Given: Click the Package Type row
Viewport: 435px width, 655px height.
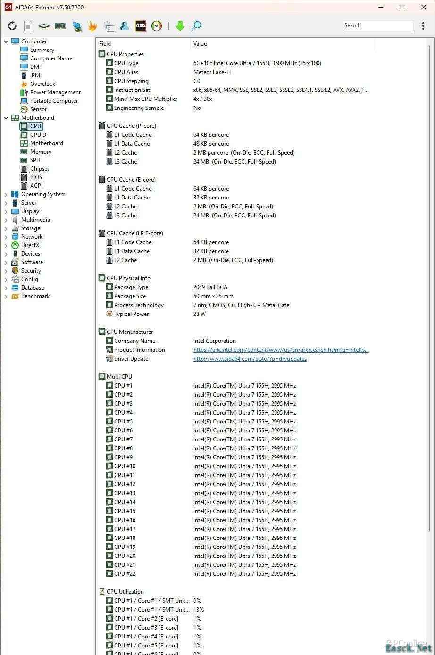Looking at the screenshot, I should click(x=234, y=287).
